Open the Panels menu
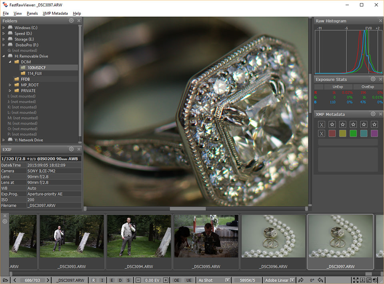The image size is (384, 284). [x=32, y=13]
